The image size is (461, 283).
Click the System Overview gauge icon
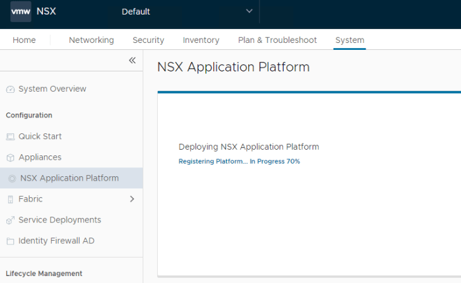pos(10,89)
